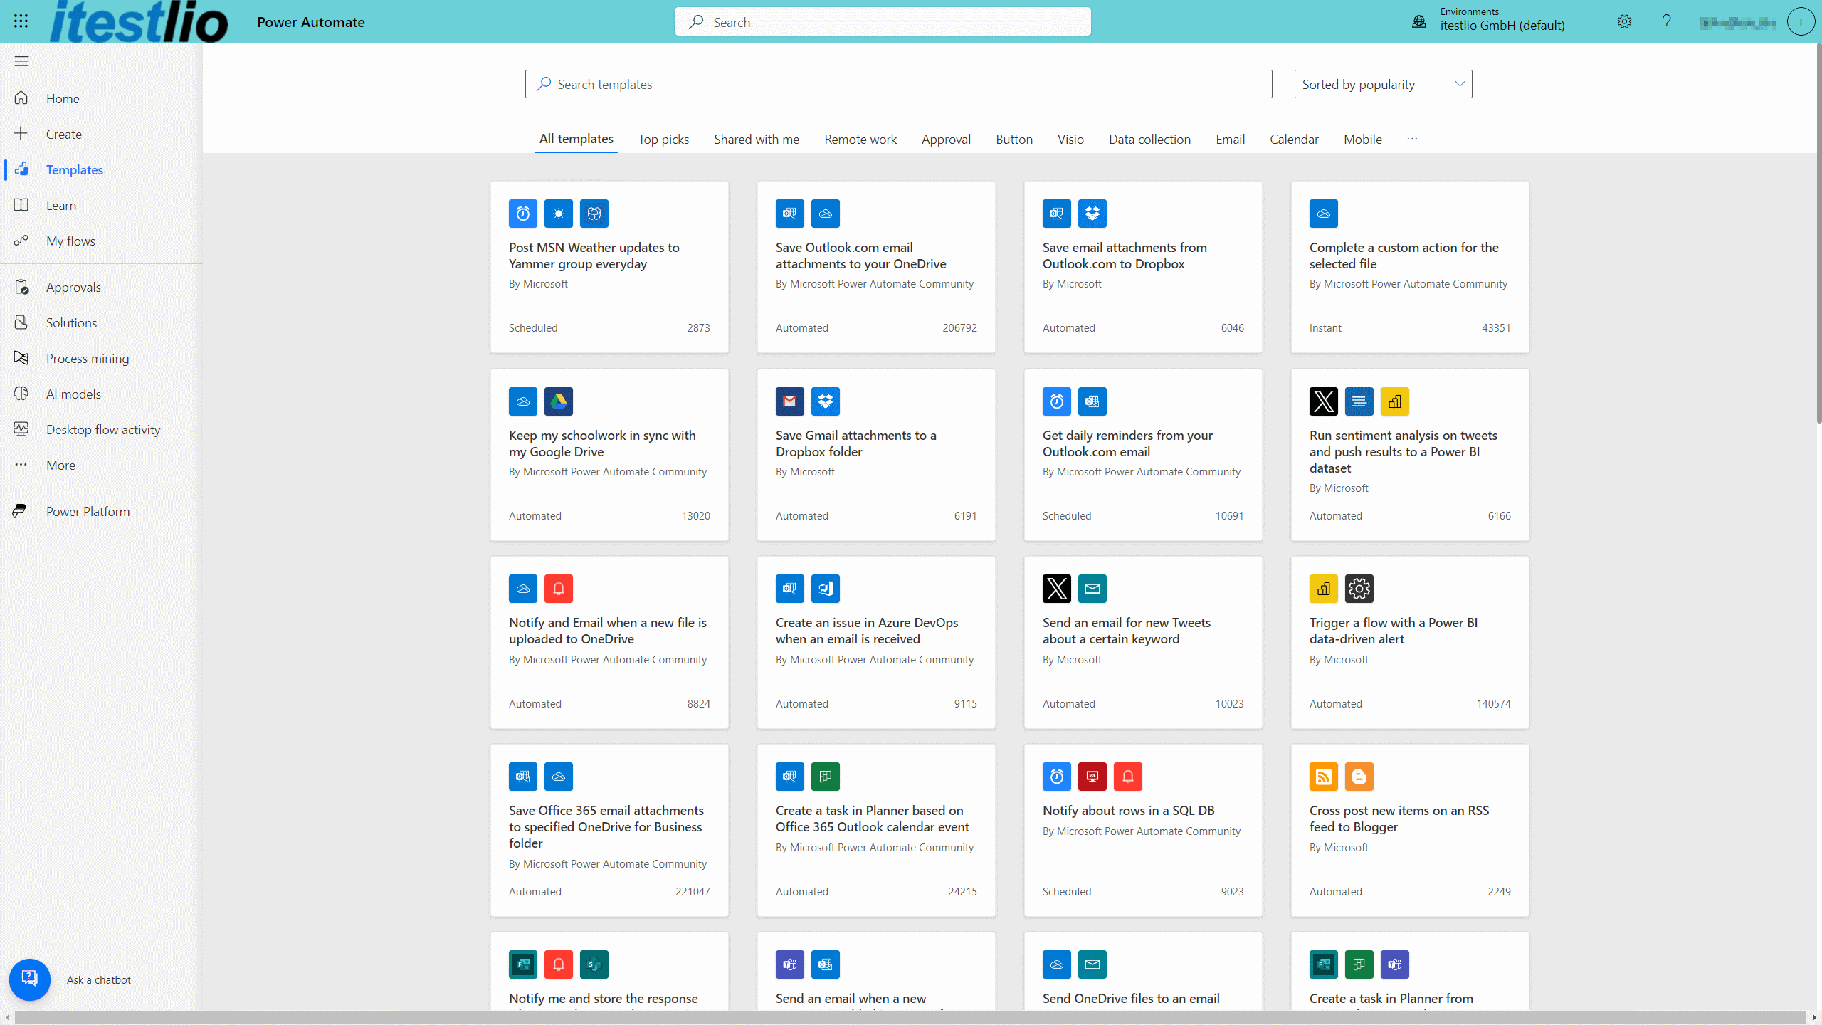Image resolution: width=1822 pixels, height=1025 pixels.
Task: Open Get daily reminders from Outlook.com template
Action: point(1143,455)
